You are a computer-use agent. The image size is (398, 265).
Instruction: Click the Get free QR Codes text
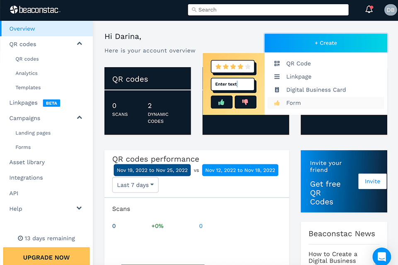tap(325, 193)
